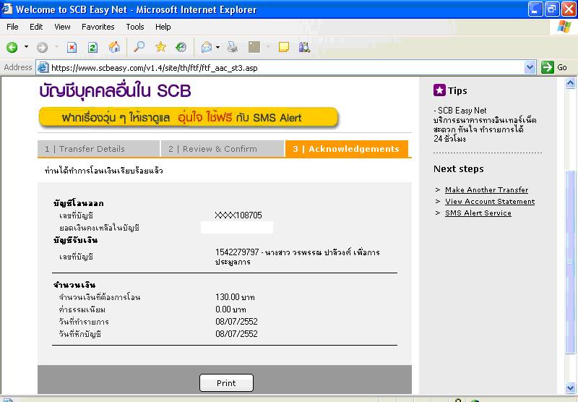
Task: Open the Help menu
Action: pyautogui.click(x=163, y=27)
